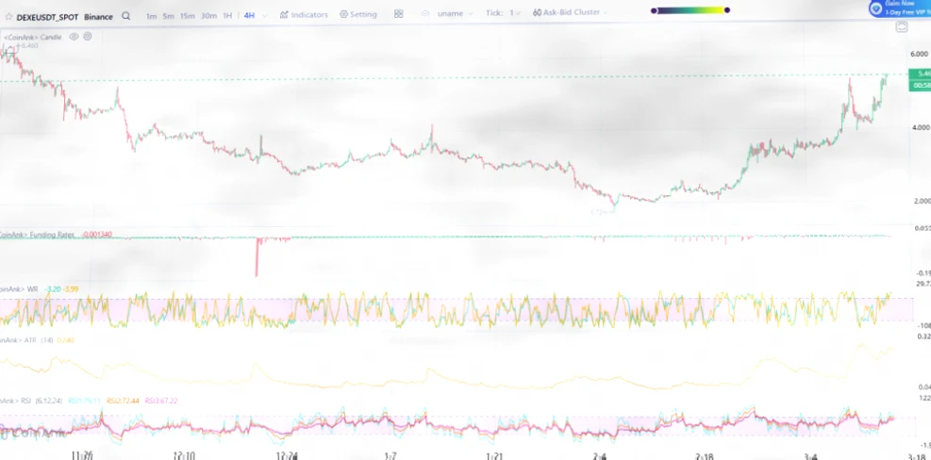Click the RSI1 value in legend
The width and height of the screenshot is (931, 460).
coord(84,401)
